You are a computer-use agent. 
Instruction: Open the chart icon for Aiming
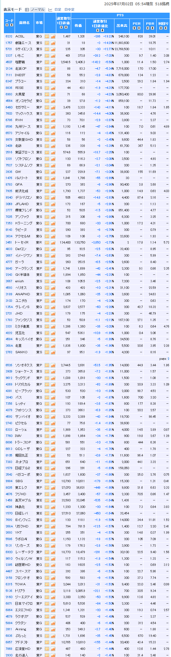(53, 629)
